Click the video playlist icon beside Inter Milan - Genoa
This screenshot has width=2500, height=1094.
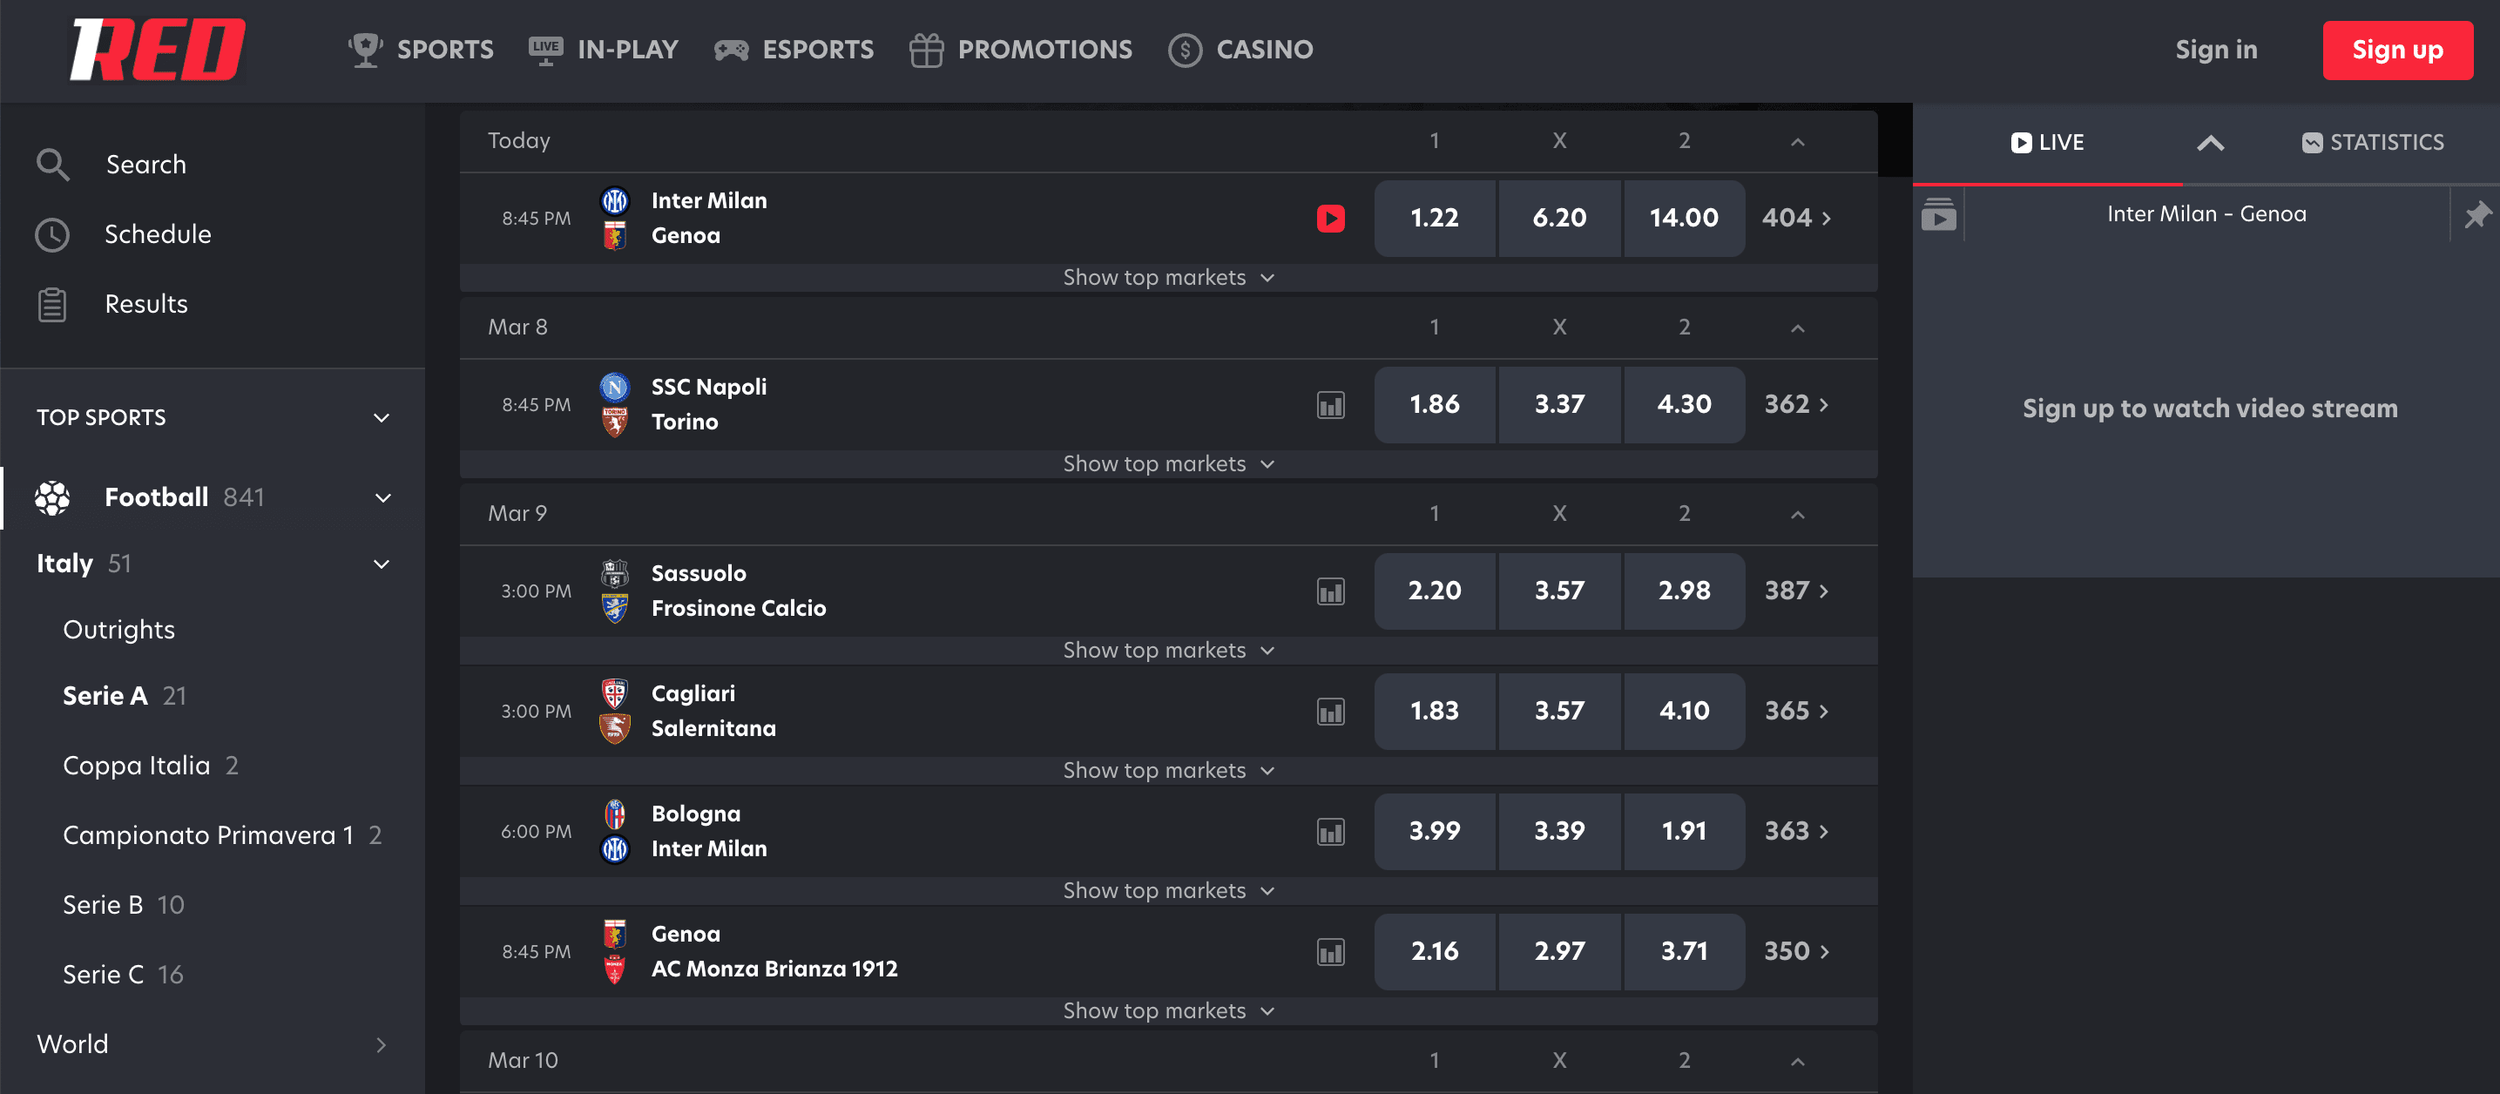tap(1938, 214)
